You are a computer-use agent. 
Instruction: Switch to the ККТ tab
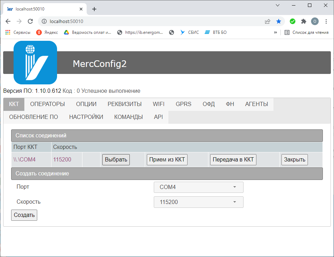pyautogui.click(x=14, y=104)
